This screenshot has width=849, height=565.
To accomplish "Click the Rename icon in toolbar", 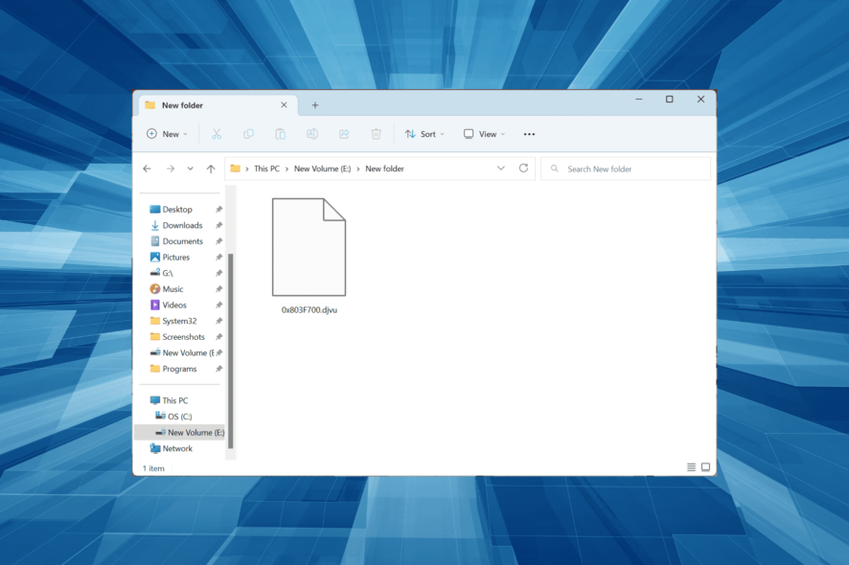I will point(312,134).
